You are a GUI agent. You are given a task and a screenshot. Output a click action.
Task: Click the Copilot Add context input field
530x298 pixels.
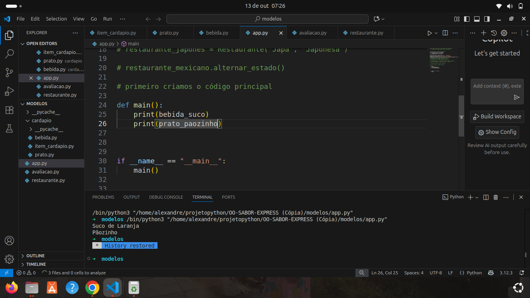pos(494,86)
